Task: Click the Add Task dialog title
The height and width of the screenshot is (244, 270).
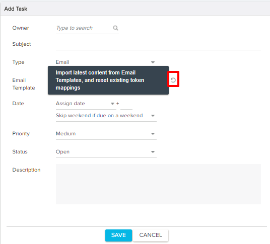Action: pos(16,9)
